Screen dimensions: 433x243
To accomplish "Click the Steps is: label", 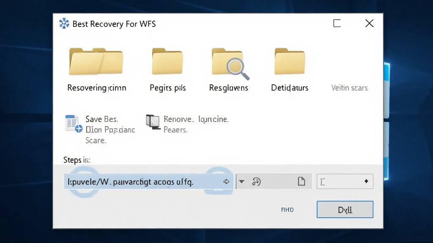I will [77, 160].
